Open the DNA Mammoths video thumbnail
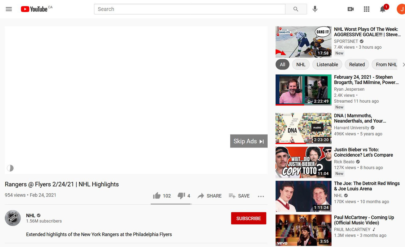This screenshot has height=247, width=405. tap(303, 129)
